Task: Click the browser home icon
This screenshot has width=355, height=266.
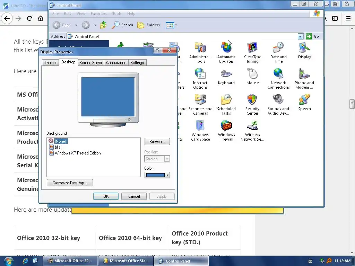Action: (x=41, y=18)
